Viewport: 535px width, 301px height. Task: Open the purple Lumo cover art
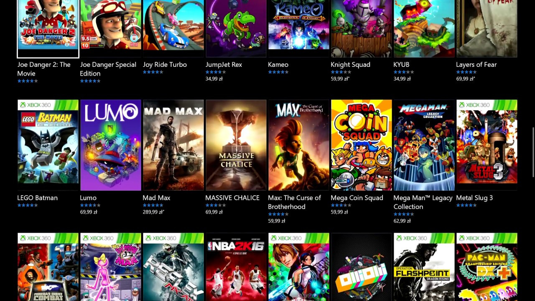pyautogui.click(x=111, y=145)
